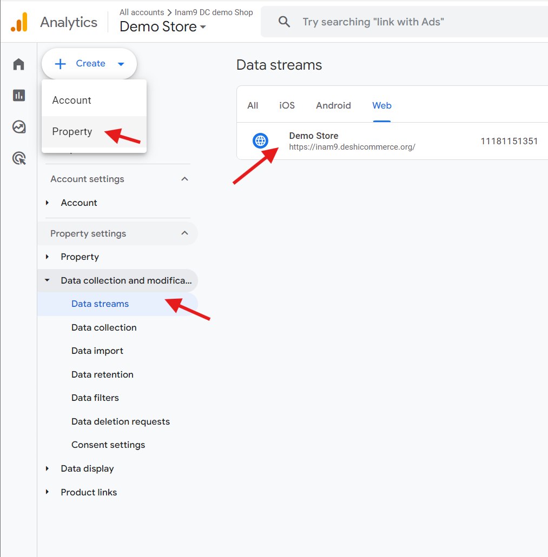This screenshot has width=548, height=557.
Task: Collapse the Property settings section
Action: point(184,233)
